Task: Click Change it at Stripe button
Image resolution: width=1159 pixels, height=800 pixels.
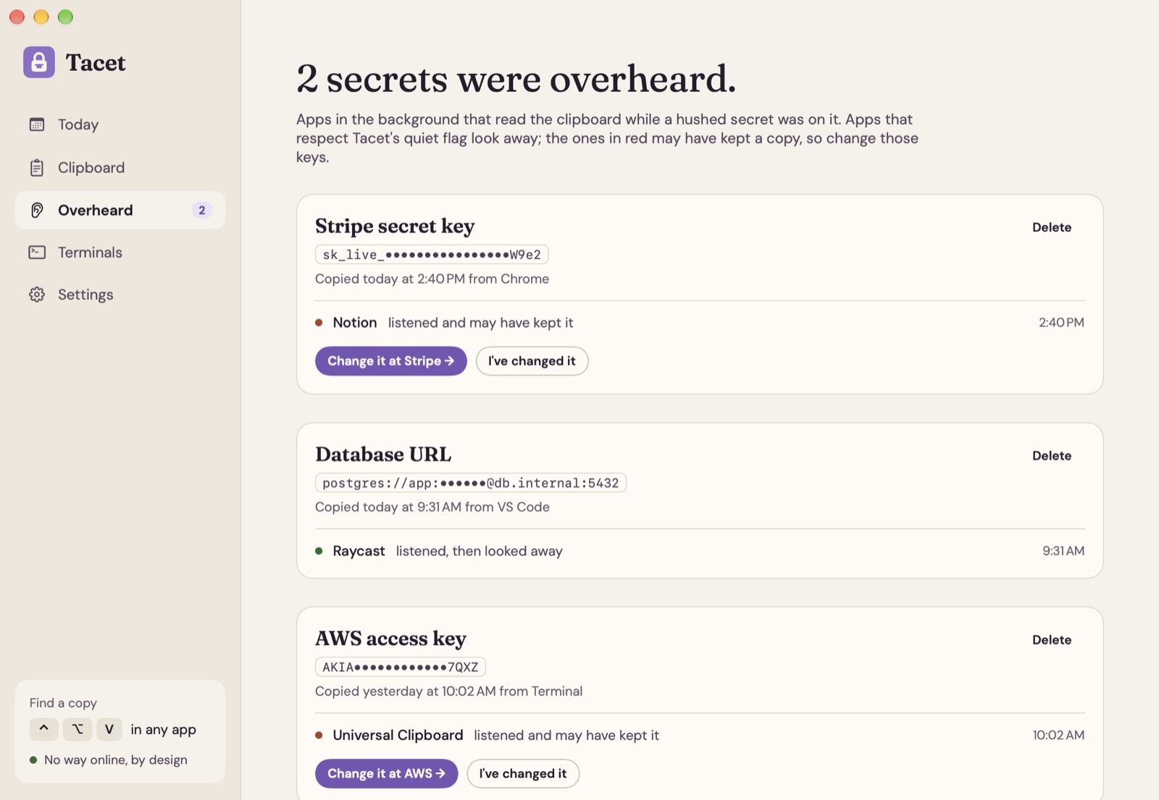Action: point(391,361)
